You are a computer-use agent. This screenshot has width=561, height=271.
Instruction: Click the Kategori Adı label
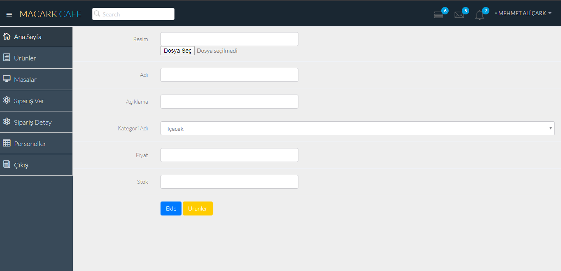click(133, 128)
